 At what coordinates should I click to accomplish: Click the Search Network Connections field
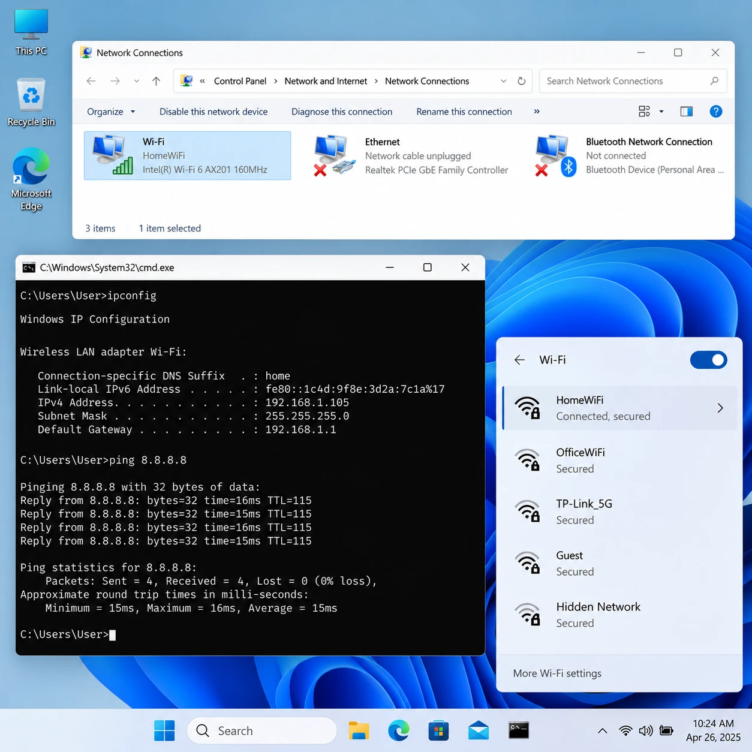(x=633, y=81)
